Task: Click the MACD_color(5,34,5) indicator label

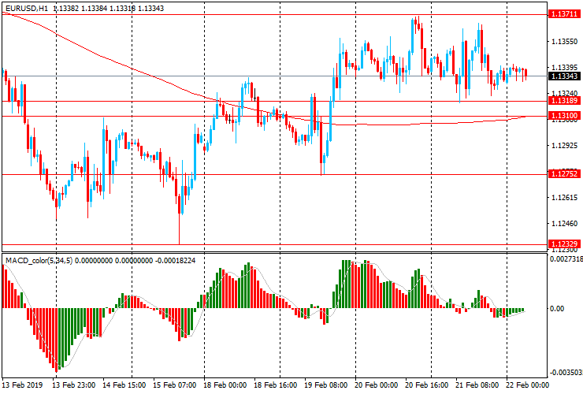Action: 39,261
